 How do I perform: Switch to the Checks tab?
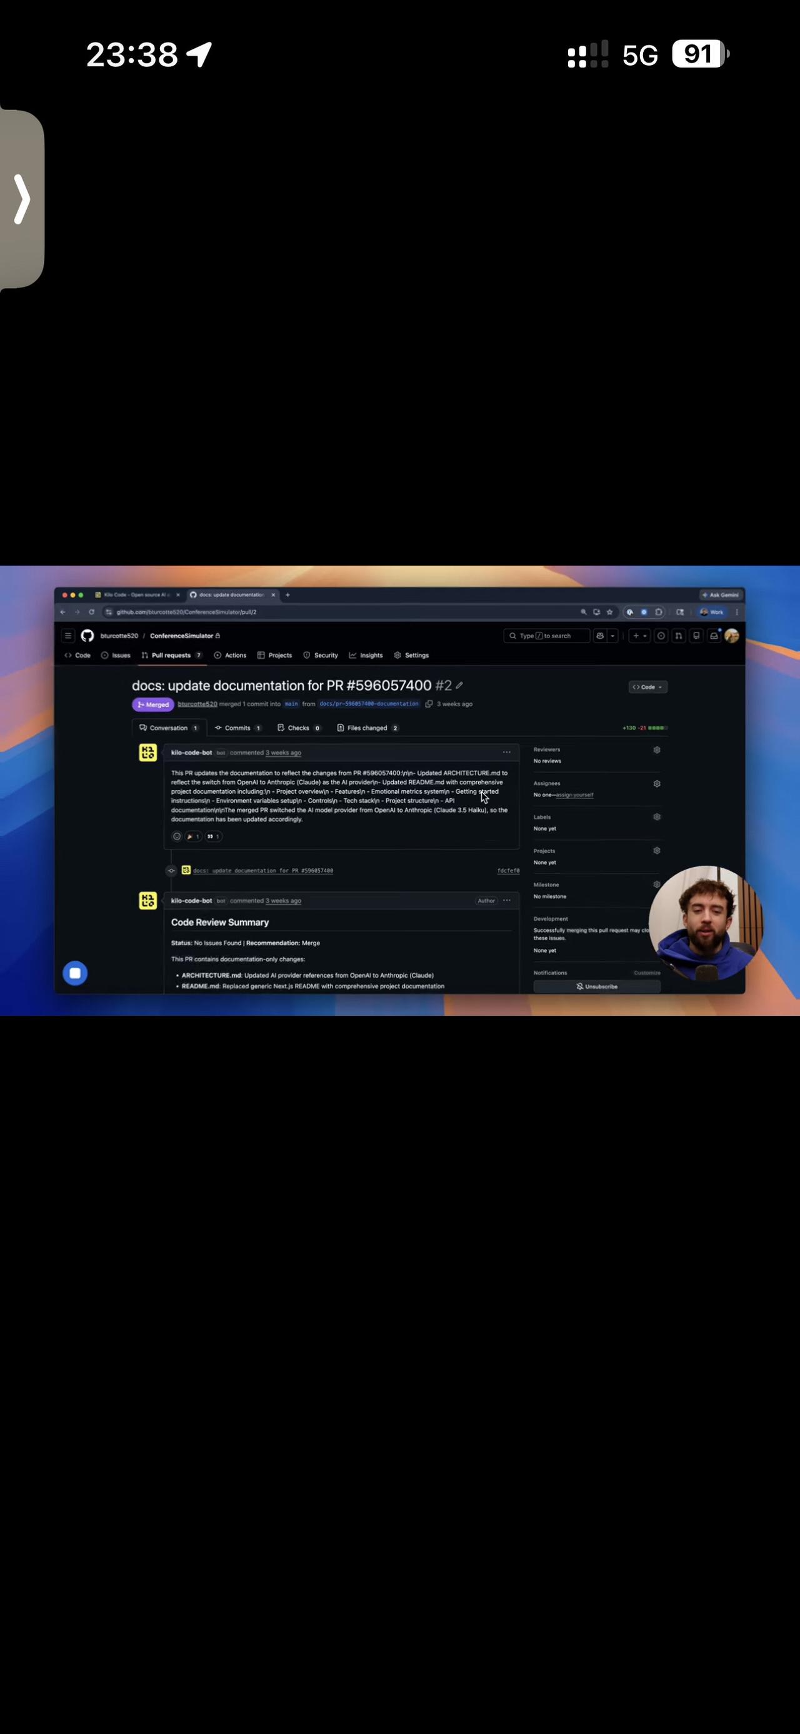(x=299, y=728)
